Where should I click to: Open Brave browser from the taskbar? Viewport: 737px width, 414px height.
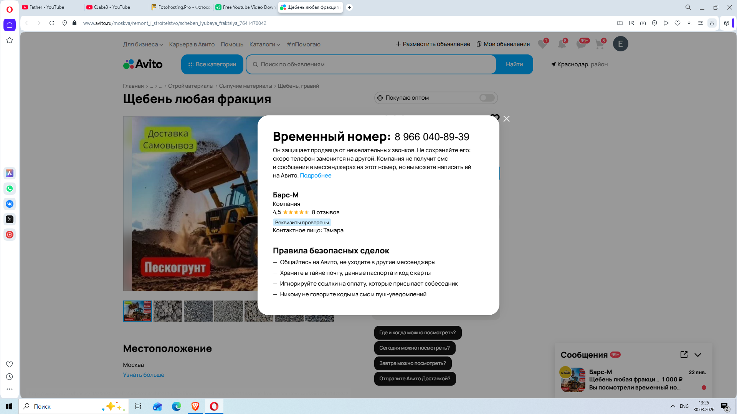pos(195,406)
